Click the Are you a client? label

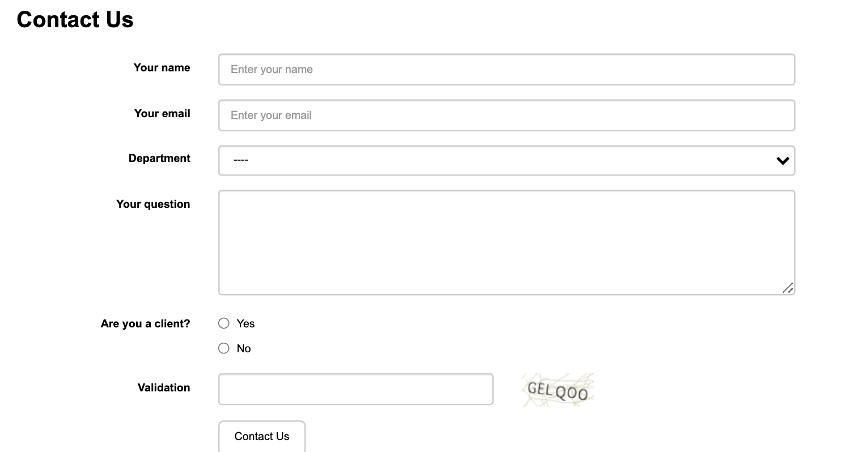tap(146, 323)
